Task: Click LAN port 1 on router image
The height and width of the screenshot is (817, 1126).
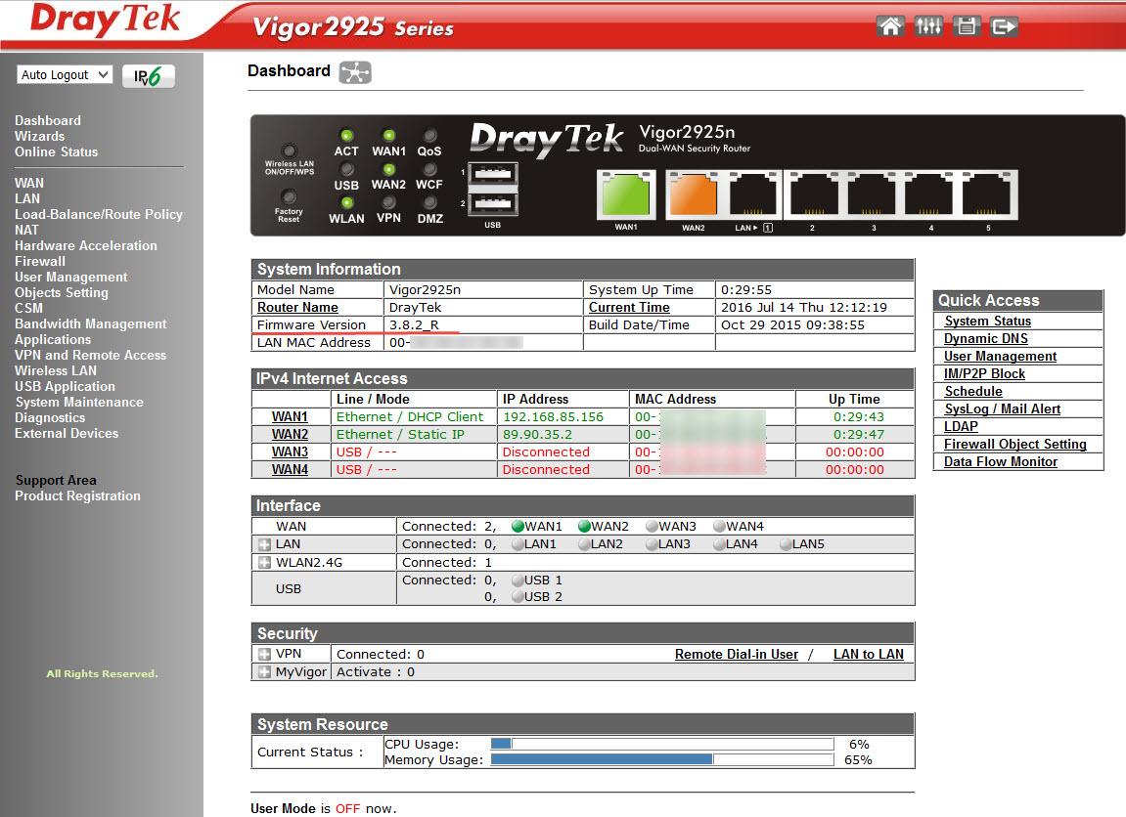Action: [753, 194]
